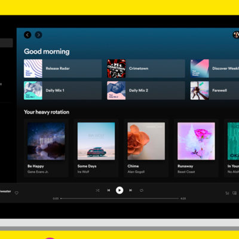The height and width of the screenshot is (239, 239).
Task: Like the current song with heart icon
Action: pyautogui.click(x=17, y=193)
